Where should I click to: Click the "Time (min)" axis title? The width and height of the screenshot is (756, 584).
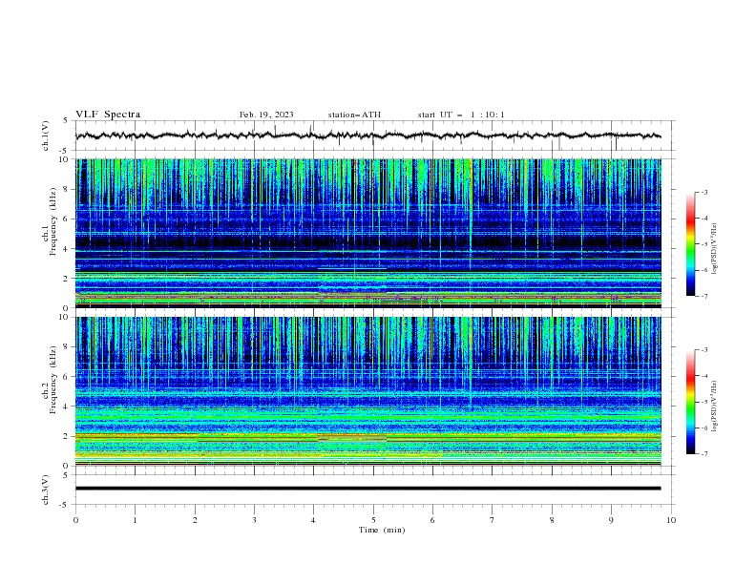click(x=382, y=530)
